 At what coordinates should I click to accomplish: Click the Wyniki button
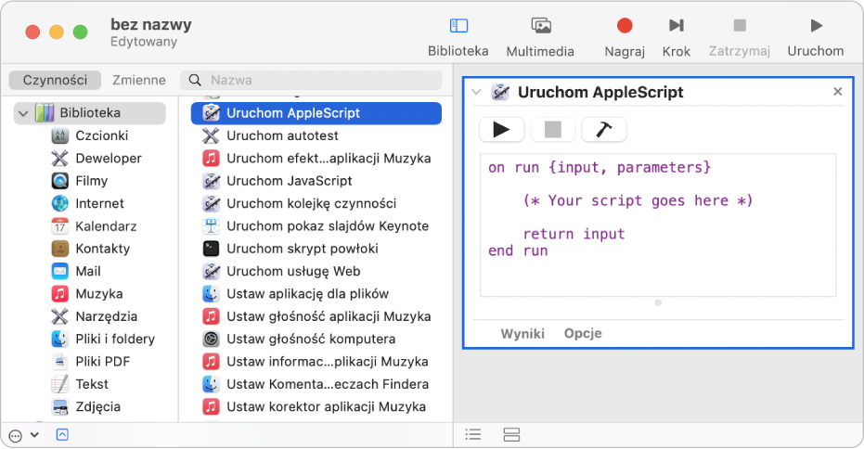[522, 333]
